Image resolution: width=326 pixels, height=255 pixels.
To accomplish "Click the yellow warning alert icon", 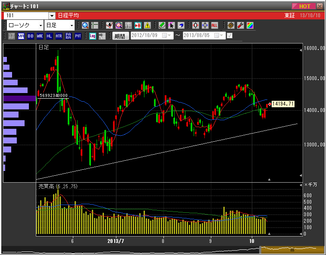I will 147,25.
